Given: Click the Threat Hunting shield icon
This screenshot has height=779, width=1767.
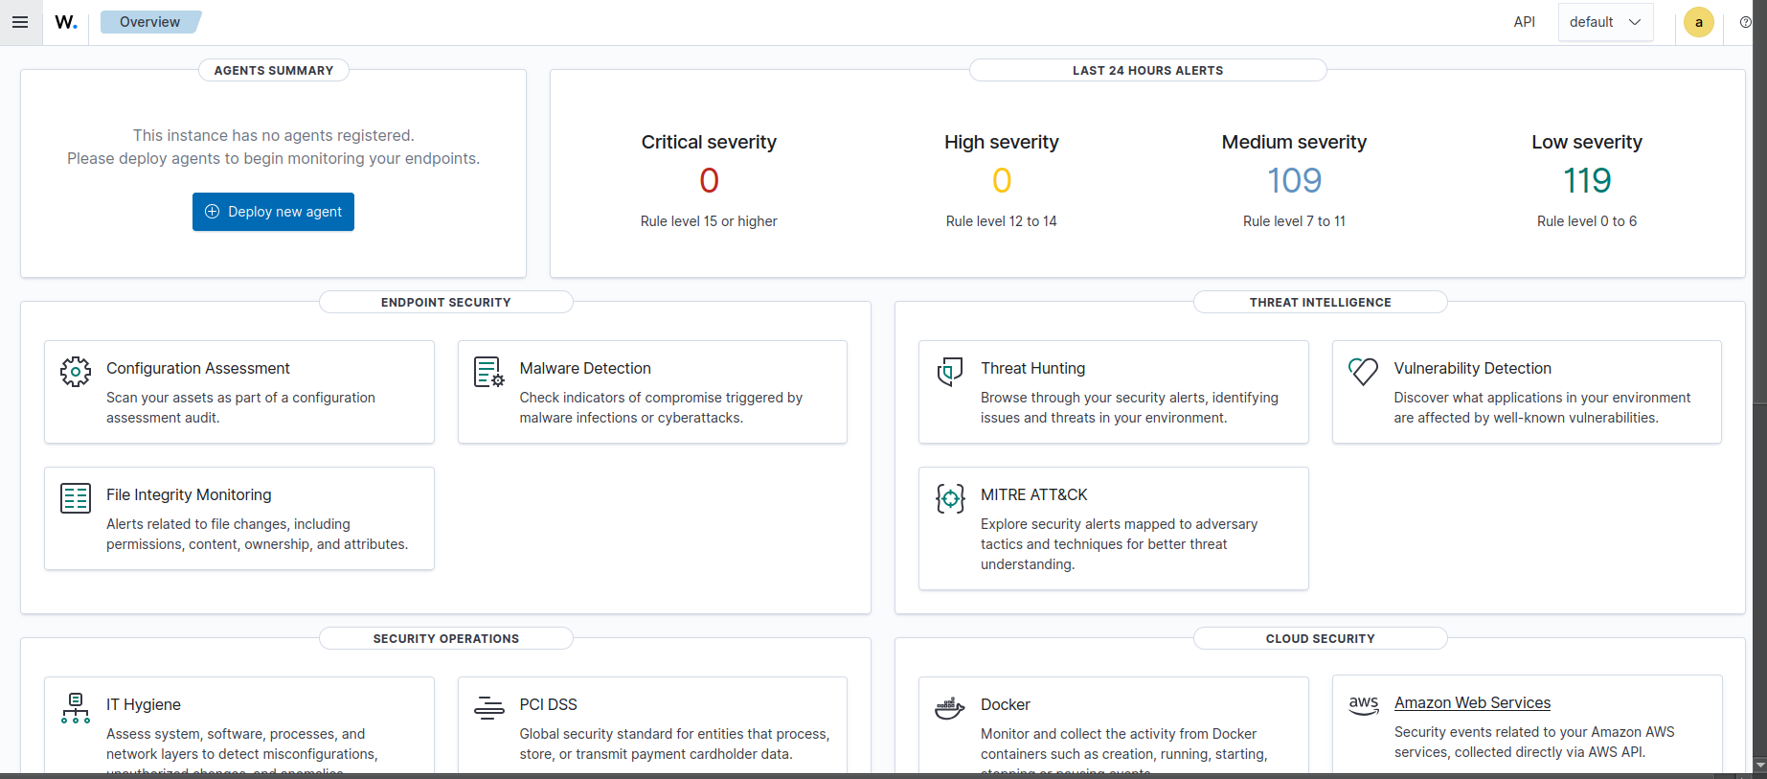Looking at the screenshot, I should [950, 371].
